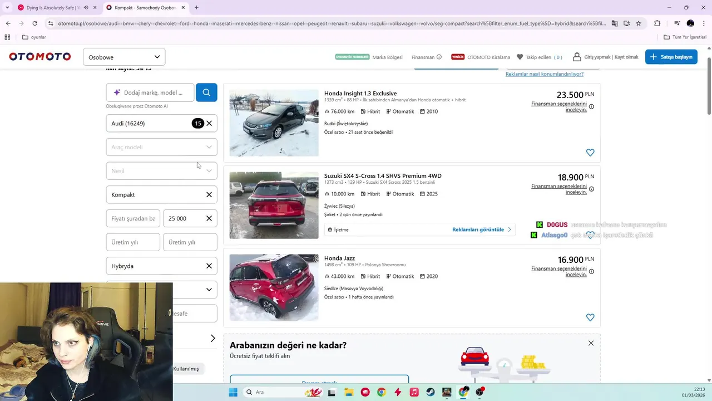
Task: Click financing info icon on Honda Insight
Action: click(x=591, y=106)
